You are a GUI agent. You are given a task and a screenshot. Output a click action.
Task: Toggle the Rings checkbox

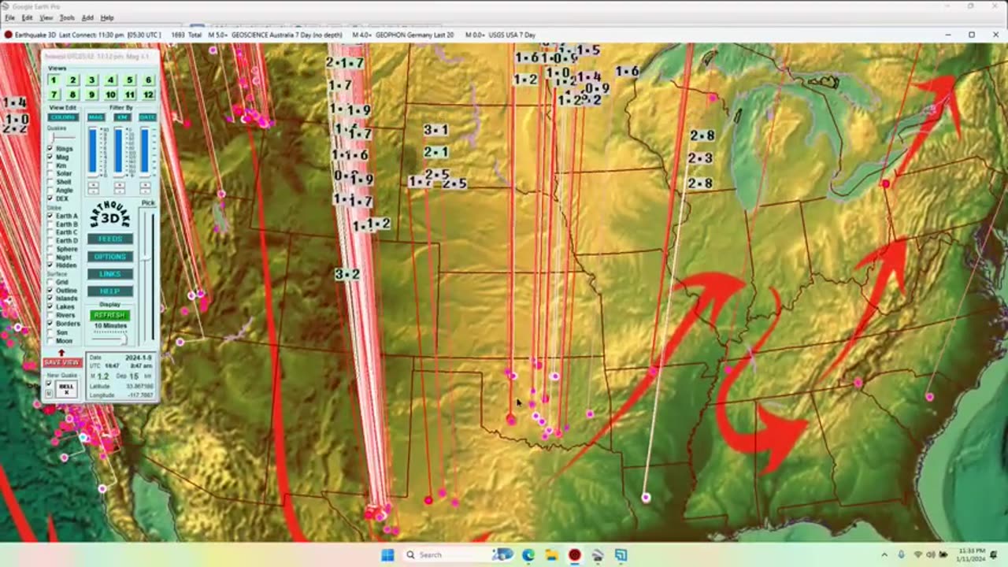point(50,149)
